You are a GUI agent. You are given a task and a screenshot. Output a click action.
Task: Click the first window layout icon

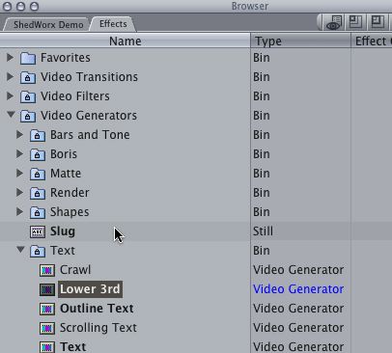coord(355,22)
